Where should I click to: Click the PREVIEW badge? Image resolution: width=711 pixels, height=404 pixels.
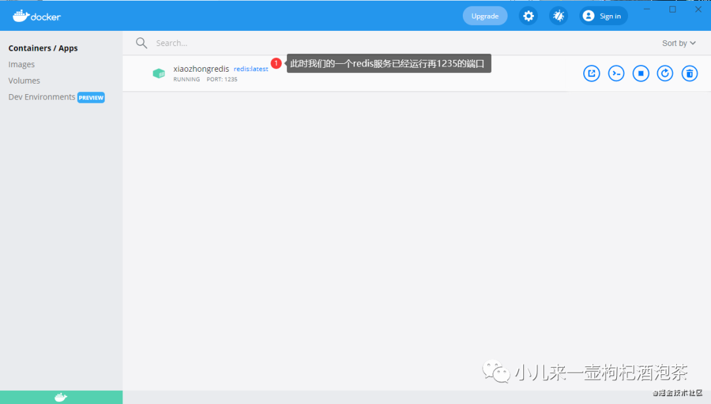click(91, 97)
